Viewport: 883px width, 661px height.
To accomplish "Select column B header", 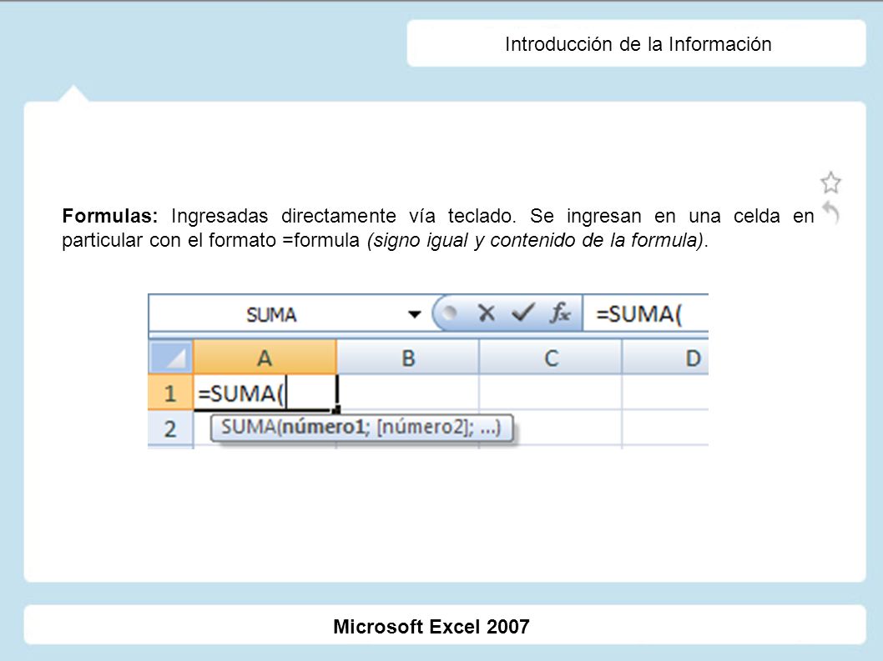I will point(408,358).
